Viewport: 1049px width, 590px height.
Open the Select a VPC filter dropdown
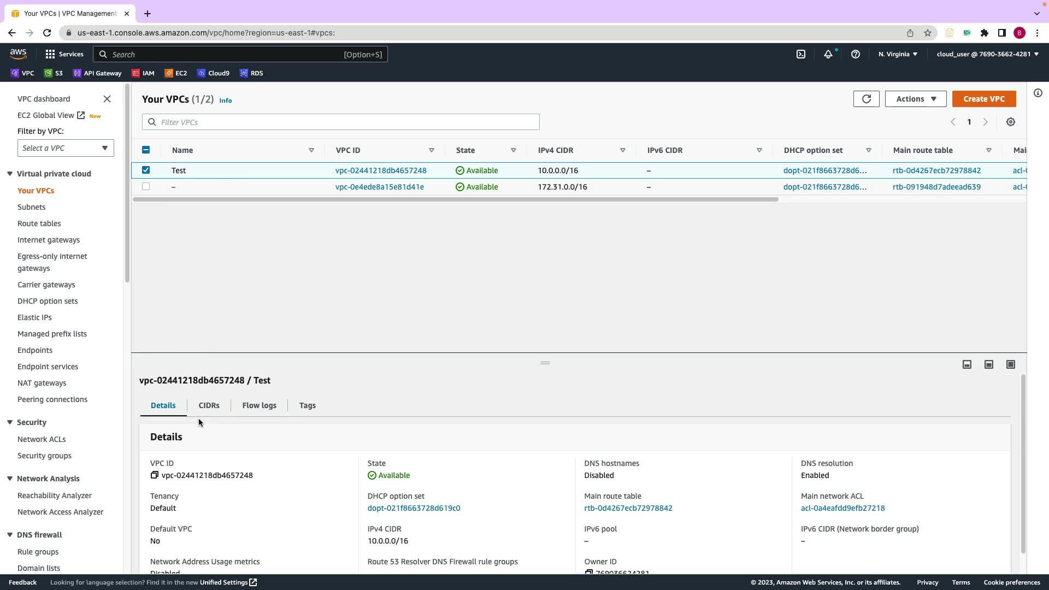coord(66,148)
